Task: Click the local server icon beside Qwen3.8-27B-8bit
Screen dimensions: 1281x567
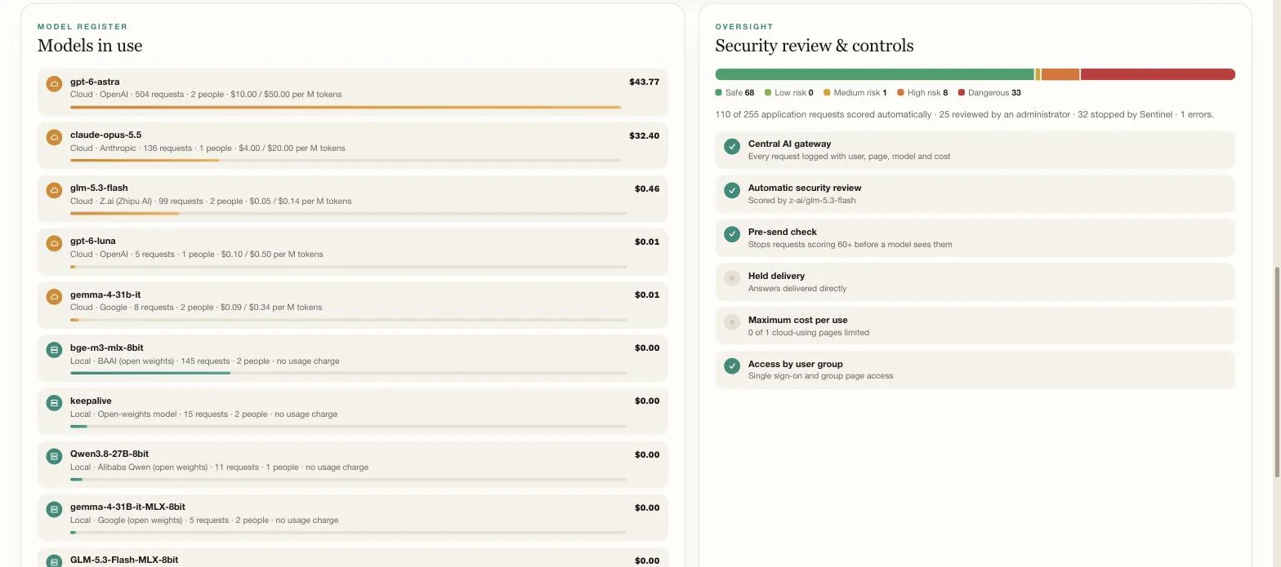Action: [x=54, y=456]
